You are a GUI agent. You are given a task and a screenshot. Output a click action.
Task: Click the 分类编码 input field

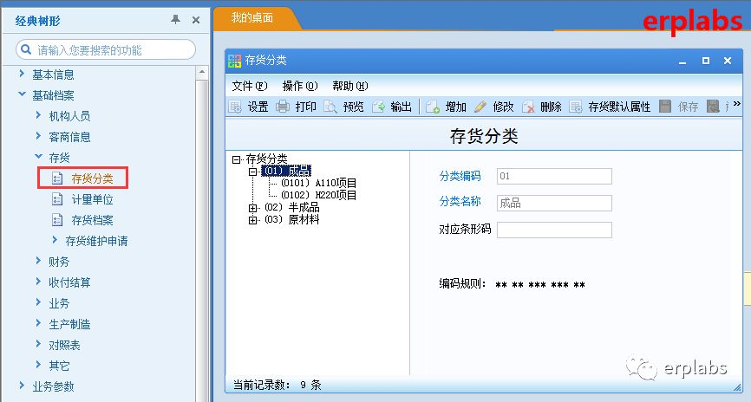tap(554, 176)
